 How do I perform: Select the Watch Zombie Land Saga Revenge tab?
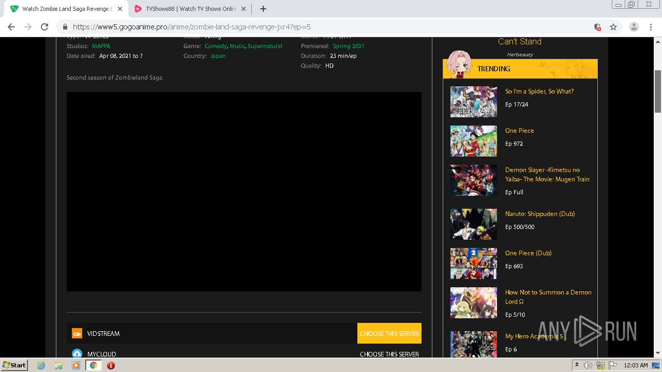66,9
